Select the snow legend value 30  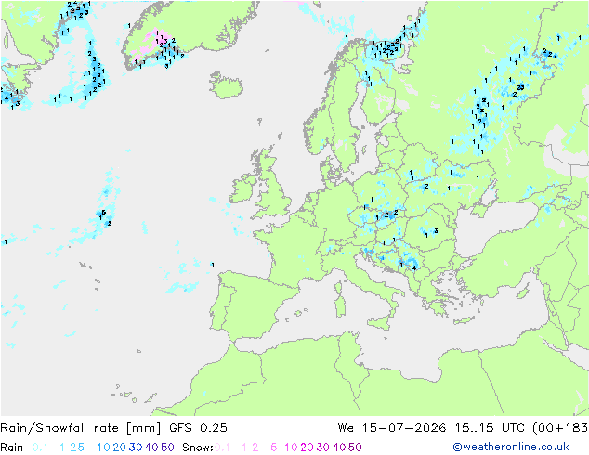[x=322, y=448]
